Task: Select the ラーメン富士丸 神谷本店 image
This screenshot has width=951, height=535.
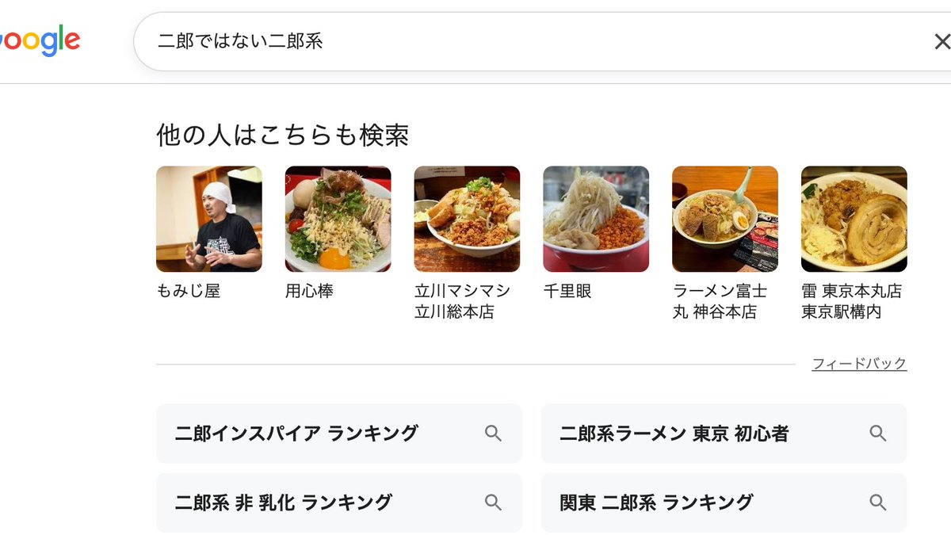Action: tap(725, 219)
